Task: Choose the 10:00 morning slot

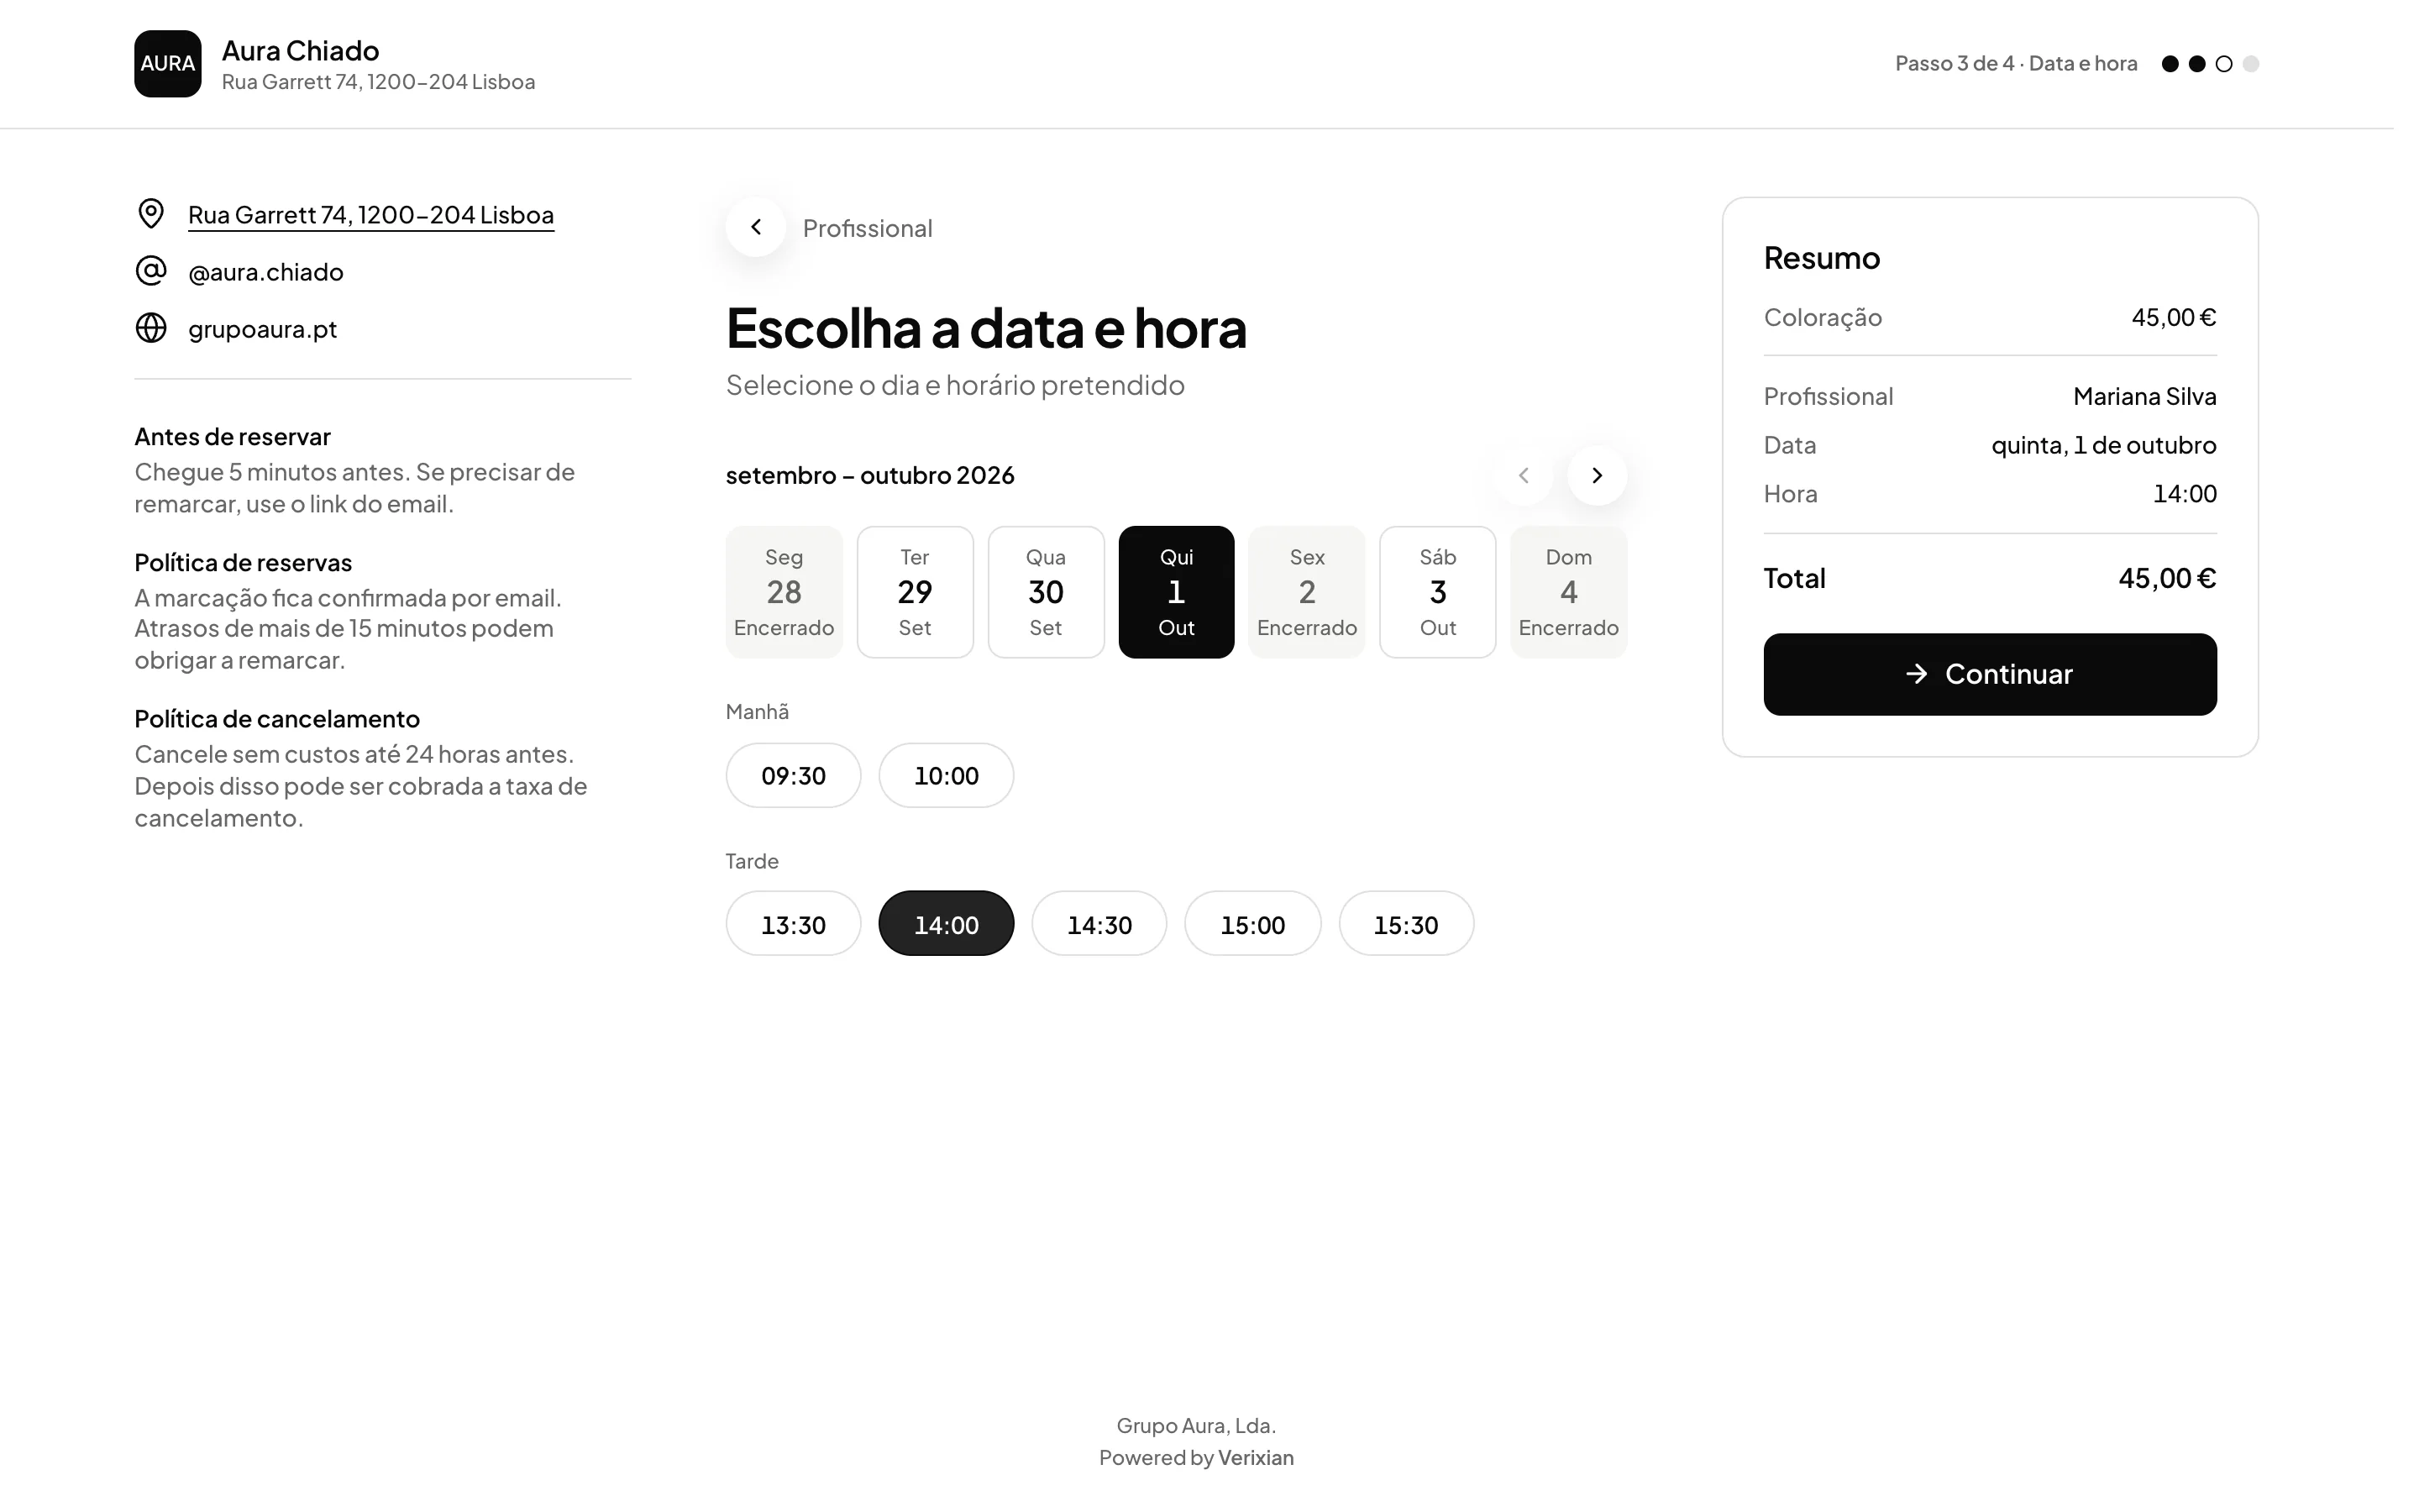Action: tap(947, 775)
